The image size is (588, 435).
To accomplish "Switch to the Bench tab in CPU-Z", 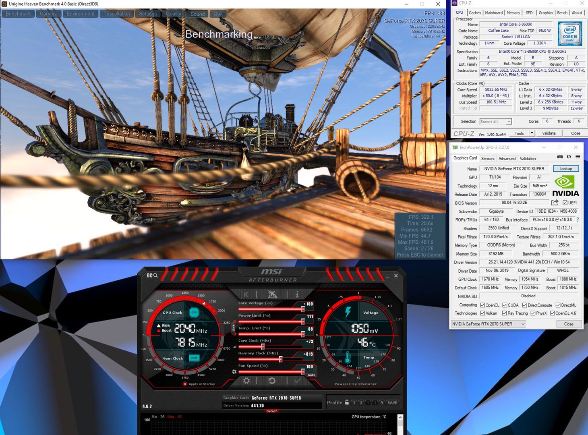I will (562, 13).
